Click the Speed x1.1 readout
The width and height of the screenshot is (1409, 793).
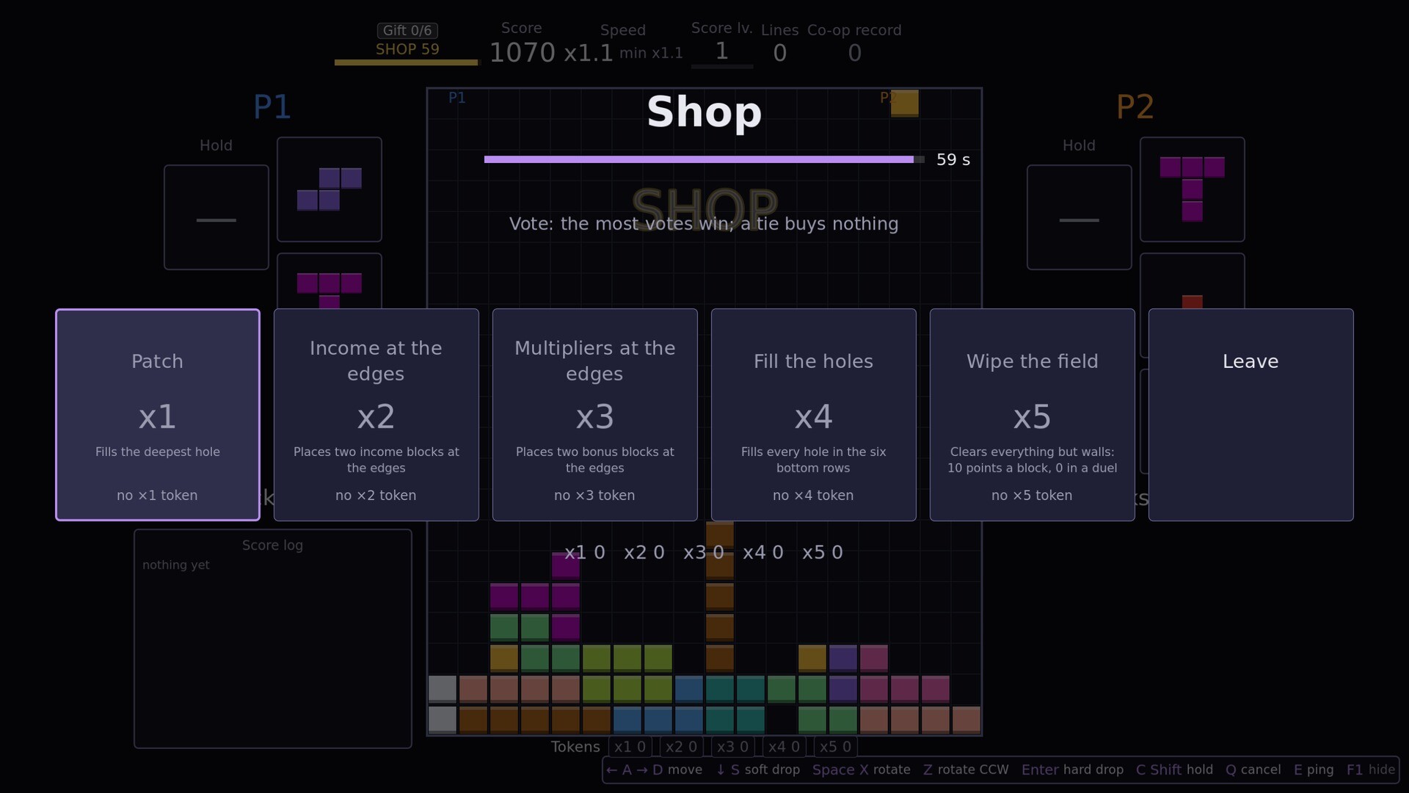click(589, 53)
